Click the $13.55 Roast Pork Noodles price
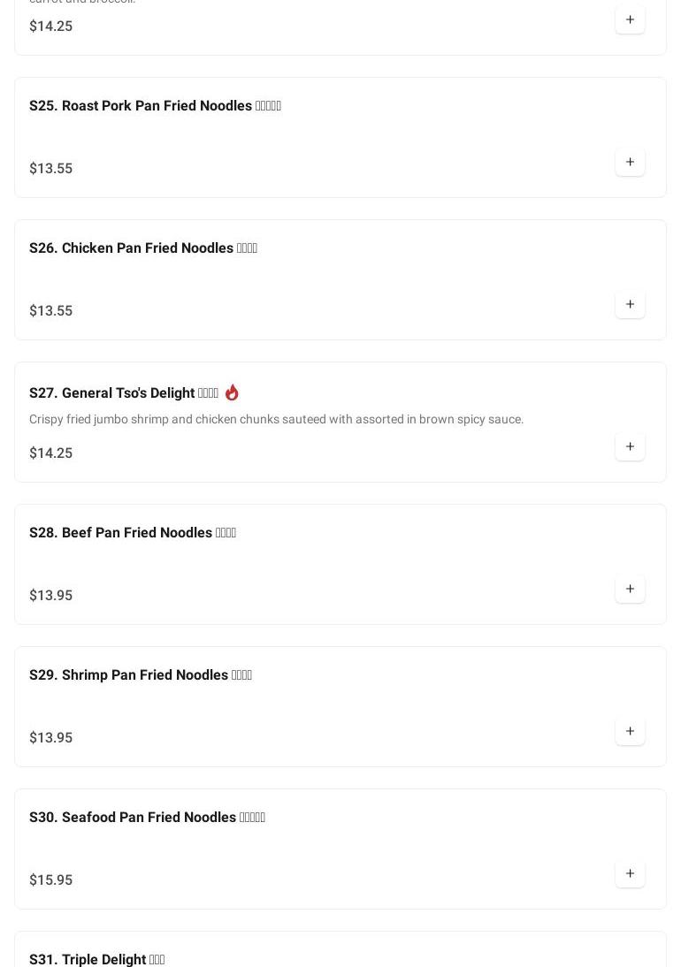Viewport: 681px width, 967px height. [x=50, y=168]
